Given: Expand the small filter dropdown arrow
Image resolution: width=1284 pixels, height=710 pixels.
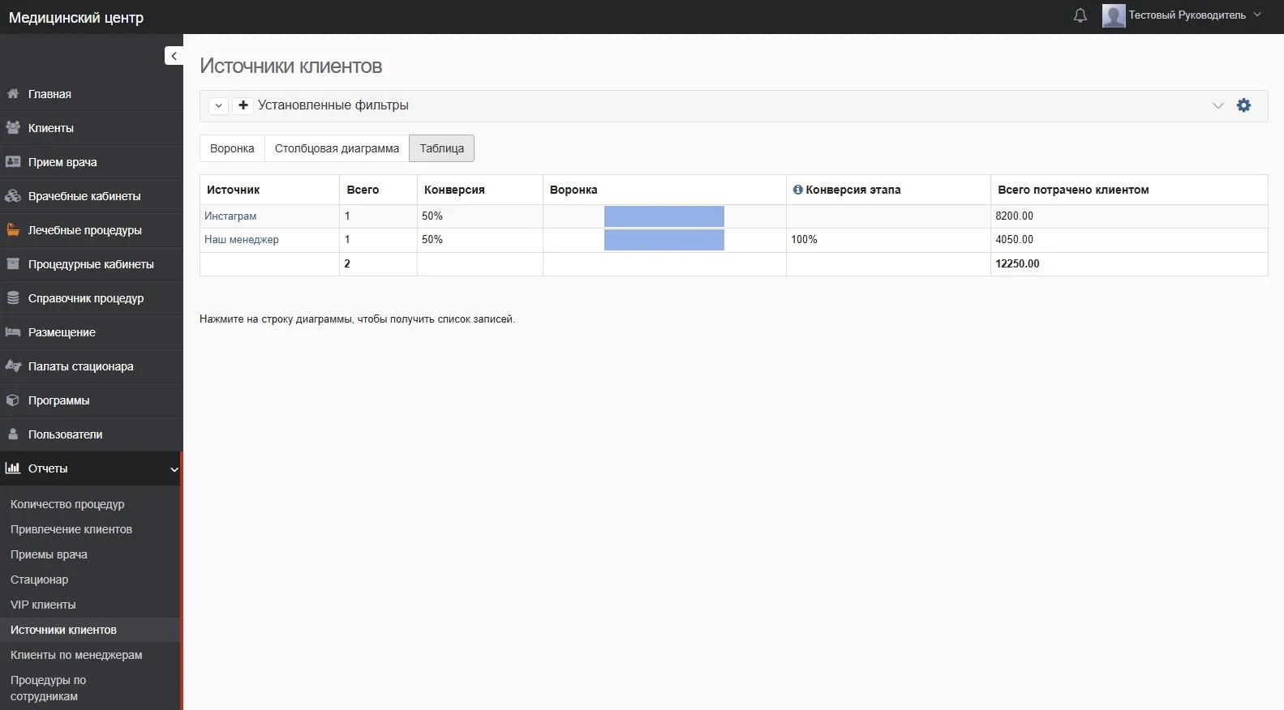Looking at the screenshot, I should pyautogui.click(x=218, y=105).
